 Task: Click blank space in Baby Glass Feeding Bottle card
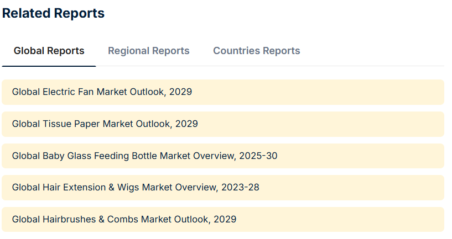[x=360, y=156]
